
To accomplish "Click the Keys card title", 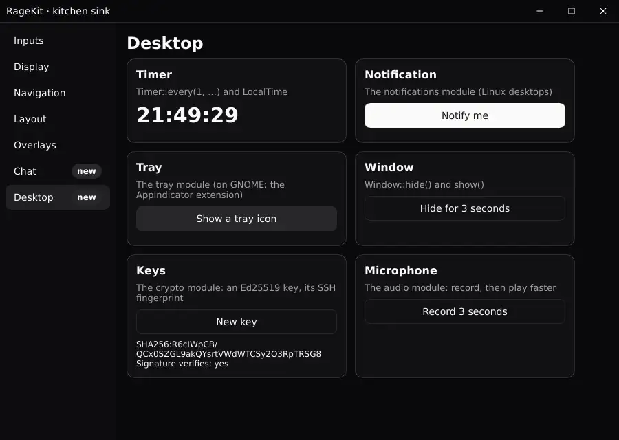I will click(x=151, y=271).
